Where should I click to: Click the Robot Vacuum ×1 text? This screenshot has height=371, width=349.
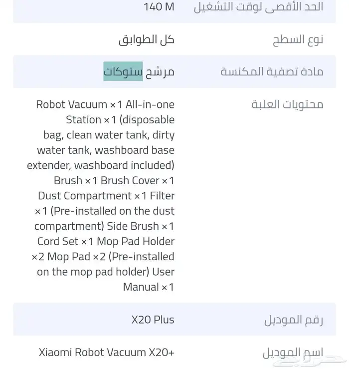click(79, 104)
